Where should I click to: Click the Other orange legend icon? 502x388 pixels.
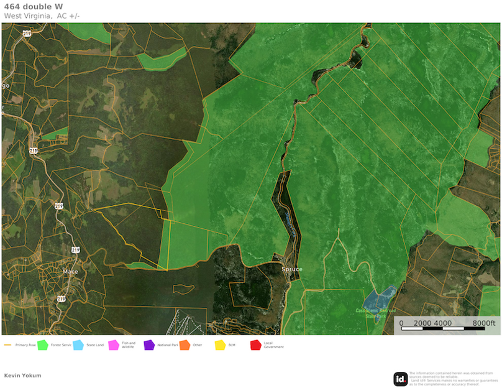pos(185,344)
